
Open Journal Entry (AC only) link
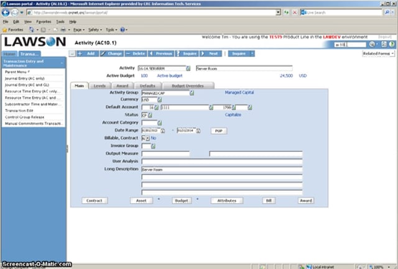[25, 78]
